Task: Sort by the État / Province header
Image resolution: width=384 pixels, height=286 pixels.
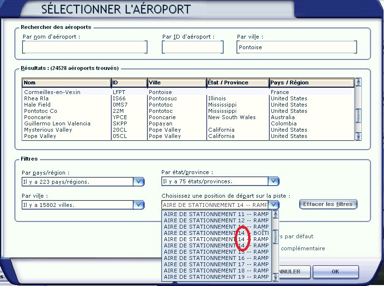Action: pos(238,82)
